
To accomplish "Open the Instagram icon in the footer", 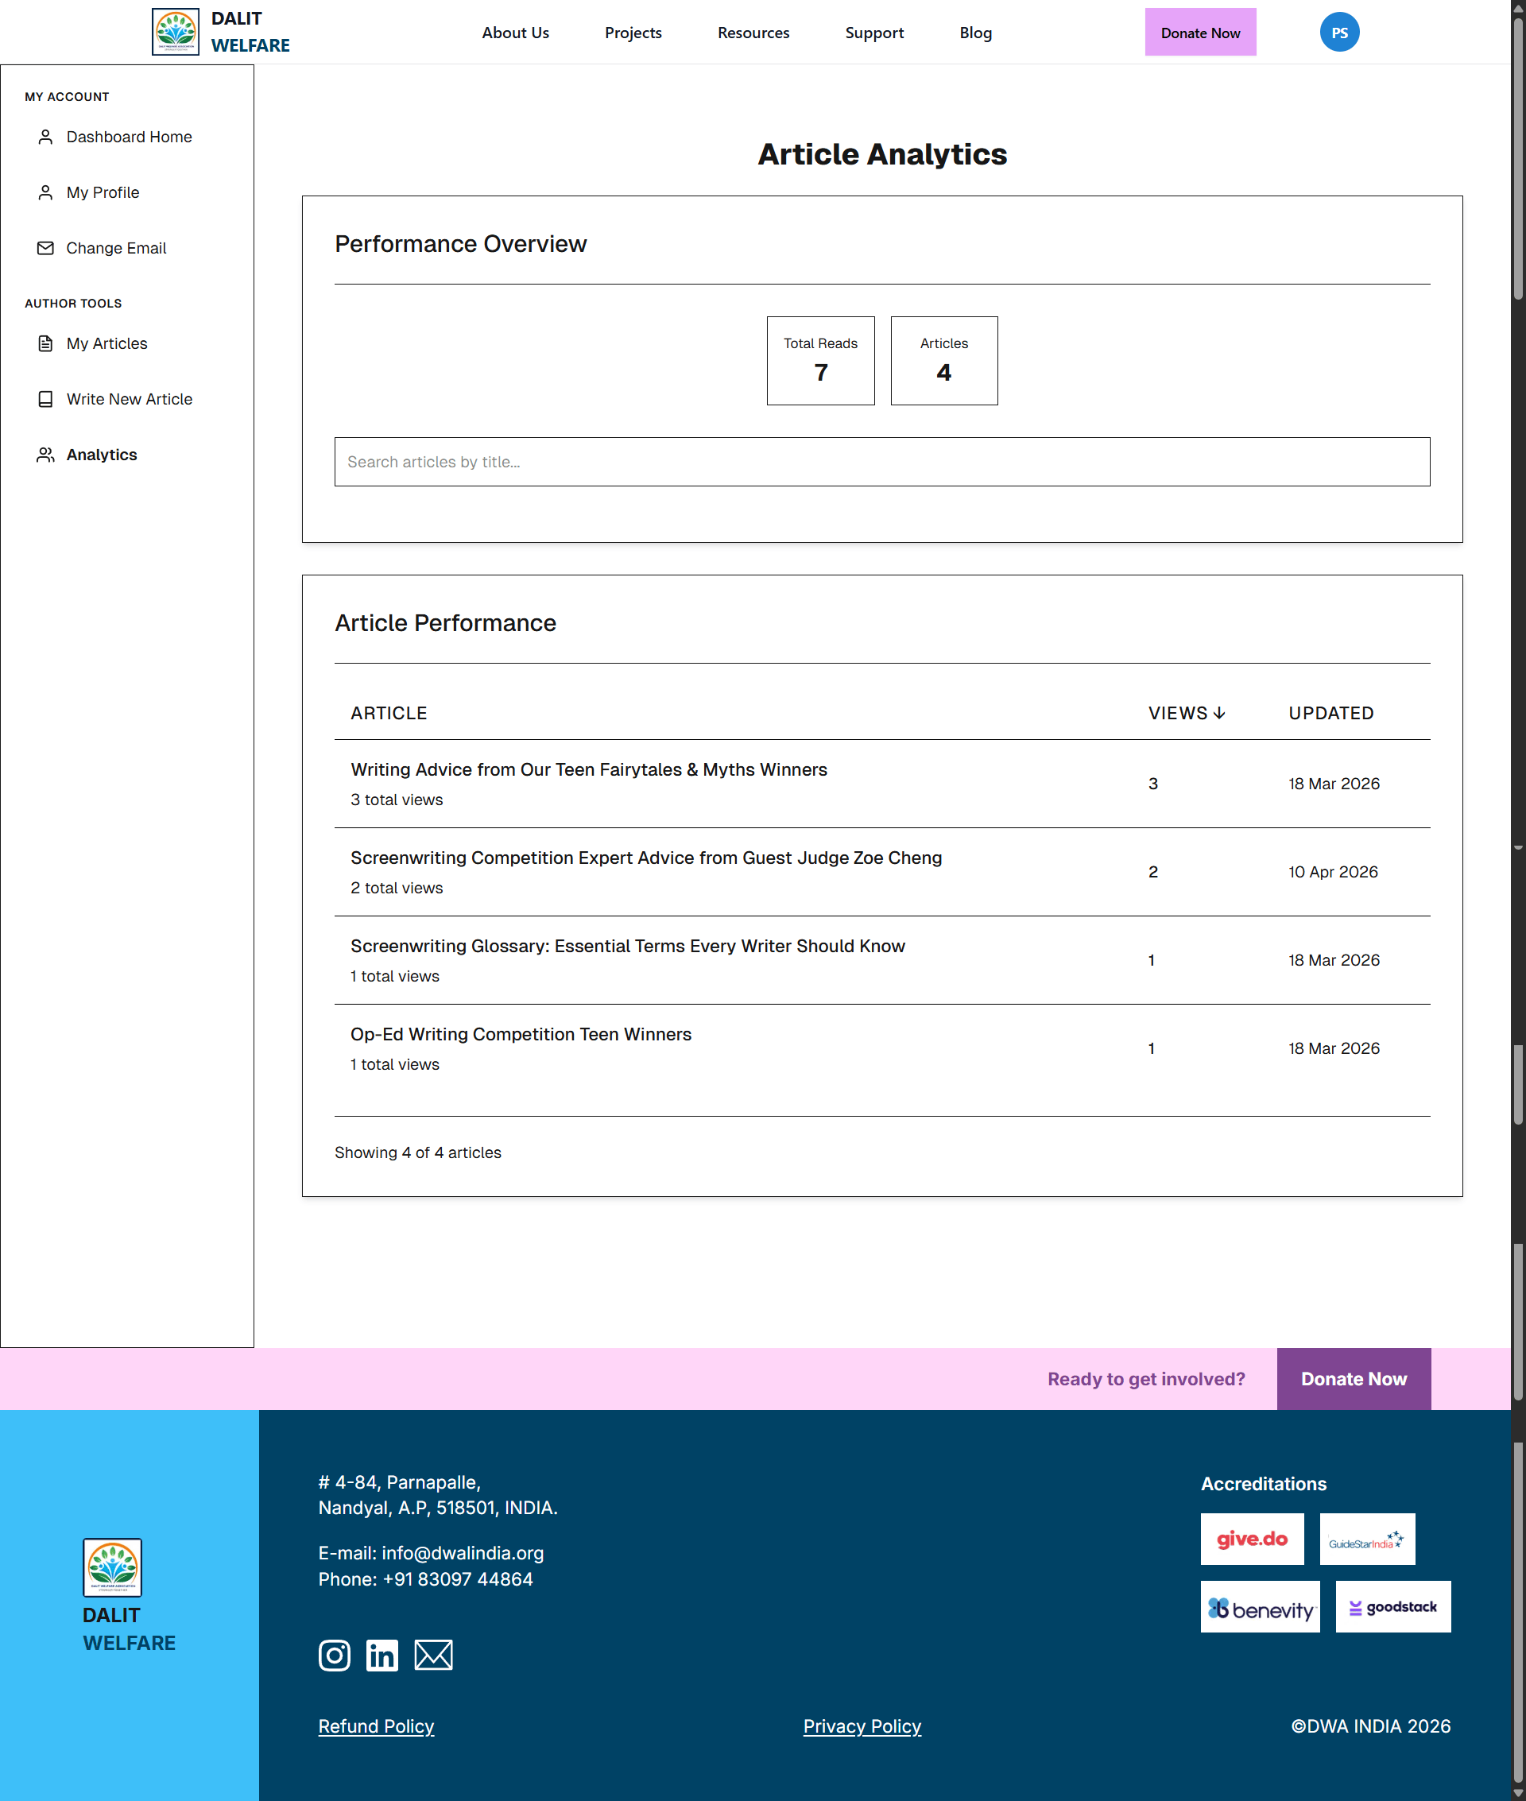I will point(335,1655).
